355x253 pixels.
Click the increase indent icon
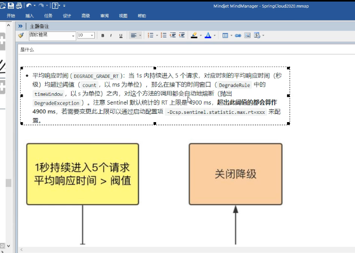tap(181, 35)
